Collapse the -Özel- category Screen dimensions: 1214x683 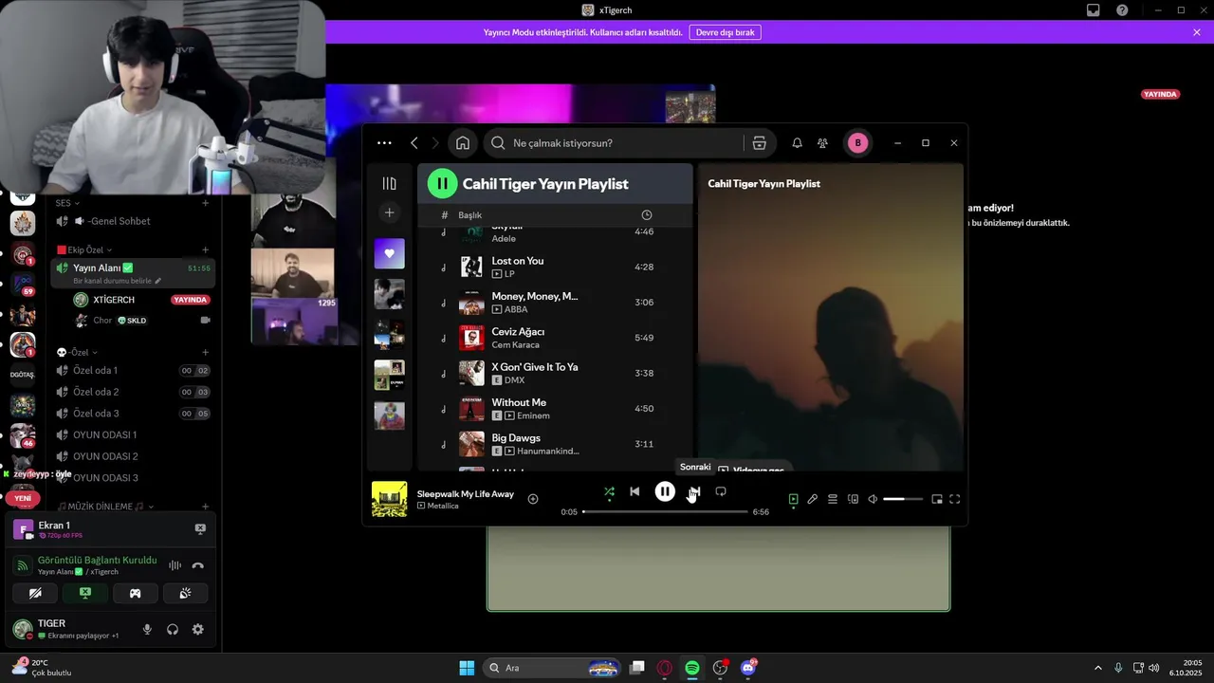tap(79, 352)
